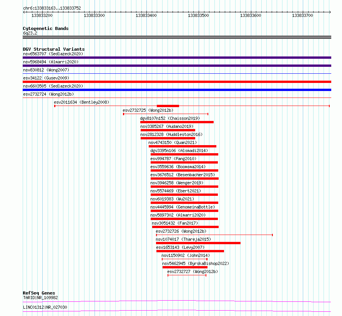Click esv3559636 (Boomsma2014) label

[178, 167]
